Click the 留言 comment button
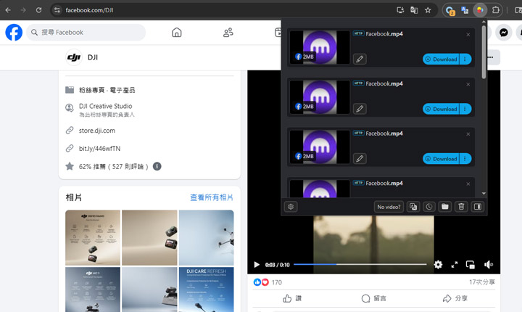The height and width of the screenshot is (312, 522). click(373, 298)
